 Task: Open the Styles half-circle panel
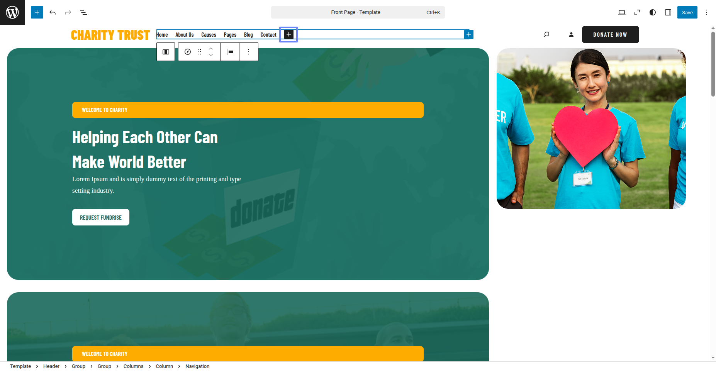(x=653, y=12)
